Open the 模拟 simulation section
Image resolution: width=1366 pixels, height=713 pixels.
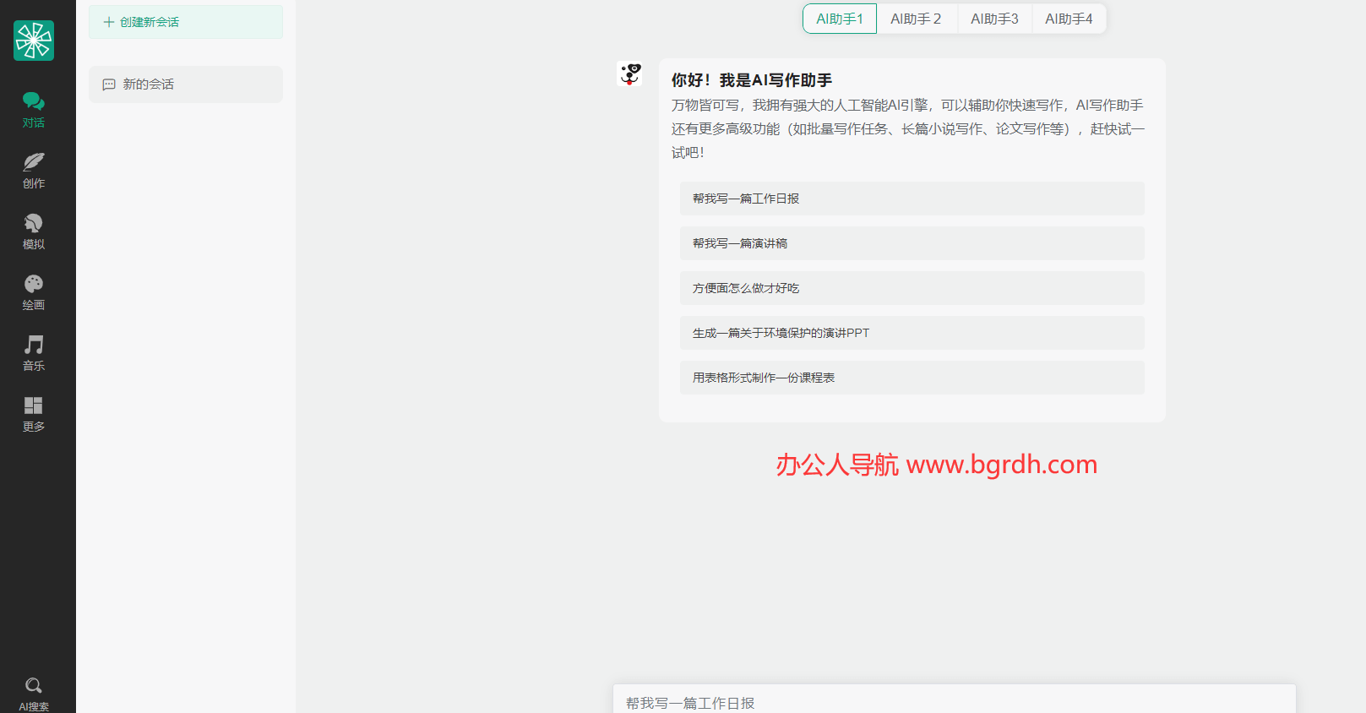point(34,231)
